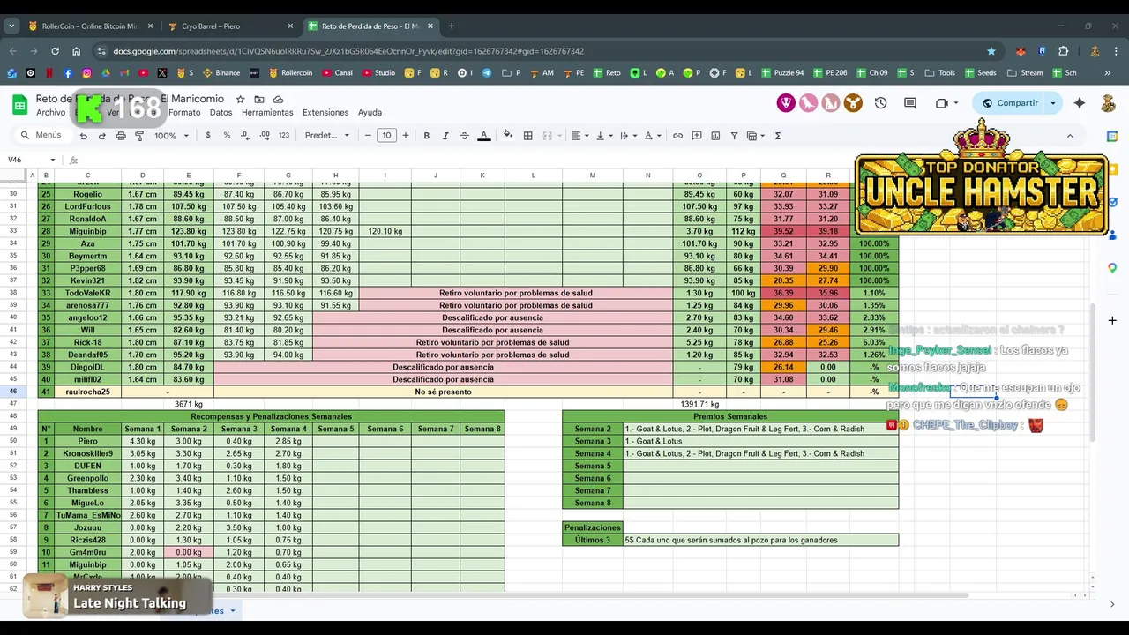Viewport: 1129px width, 635px height.
Task: Toggle the data filter
Action: [x=734, y=136]
